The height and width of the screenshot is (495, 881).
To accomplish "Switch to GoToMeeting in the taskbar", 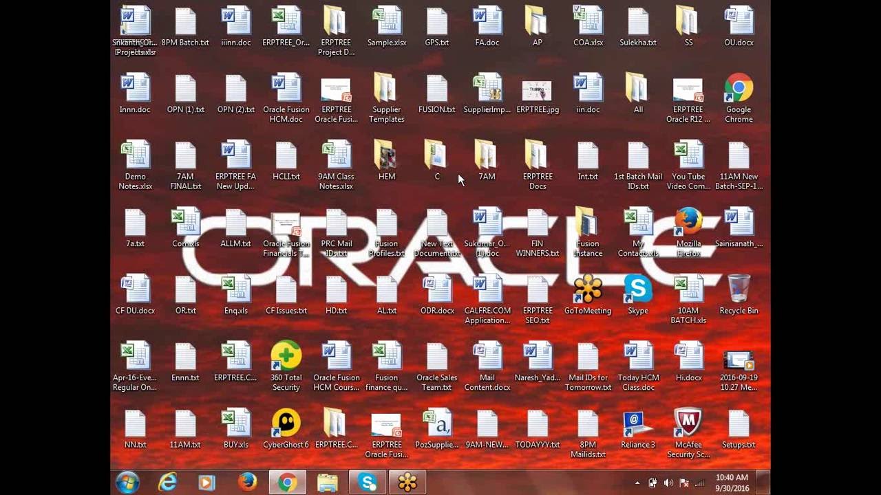I will pos(407,483).
